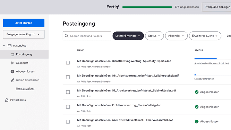Click the Posteingang page heading
231x130 pixels.
pos(79,24)
